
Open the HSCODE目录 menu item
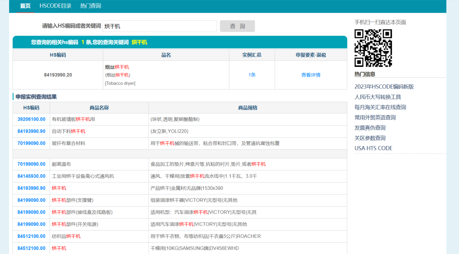(56, 6)
